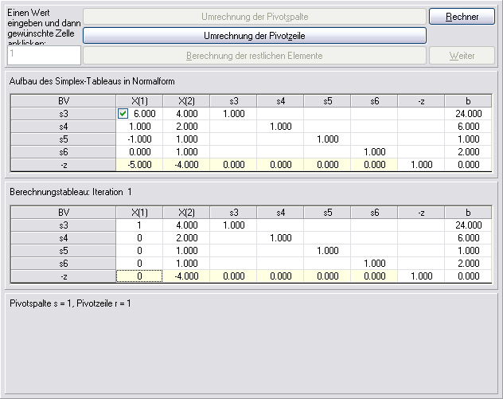This screenshot has width=503, height=399.
Task: Click -4.000 in calculation tableau -z row
Action: click(186, 276)
